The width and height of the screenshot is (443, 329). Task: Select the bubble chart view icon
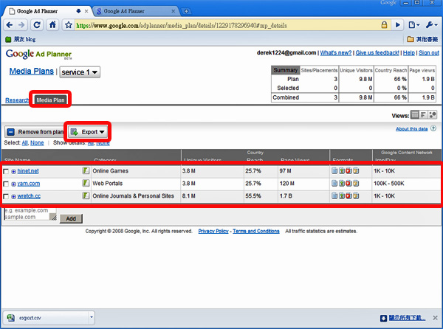click(432, 114)
